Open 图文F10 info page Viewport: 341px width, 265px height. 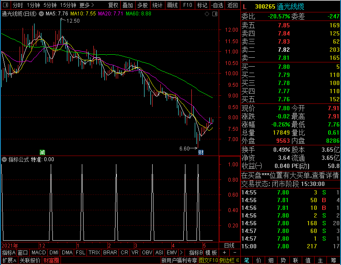pyautogui.click(x=208, y=260)
